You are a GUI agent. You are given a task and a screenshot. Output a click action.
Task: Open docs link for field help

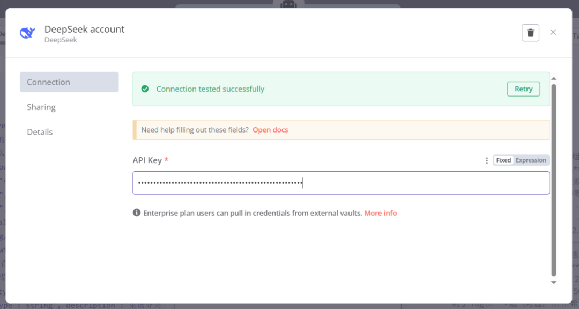[x=270, y=130]
